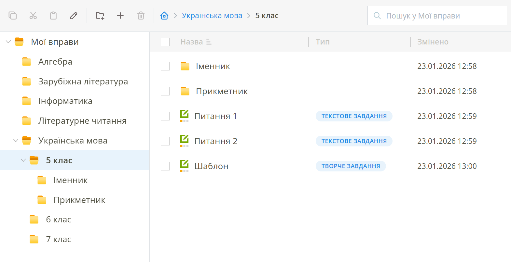Viewport: 511px width, 262px height.
Task: Check the Питання 1 row checkbox
Action: (165, 116)
